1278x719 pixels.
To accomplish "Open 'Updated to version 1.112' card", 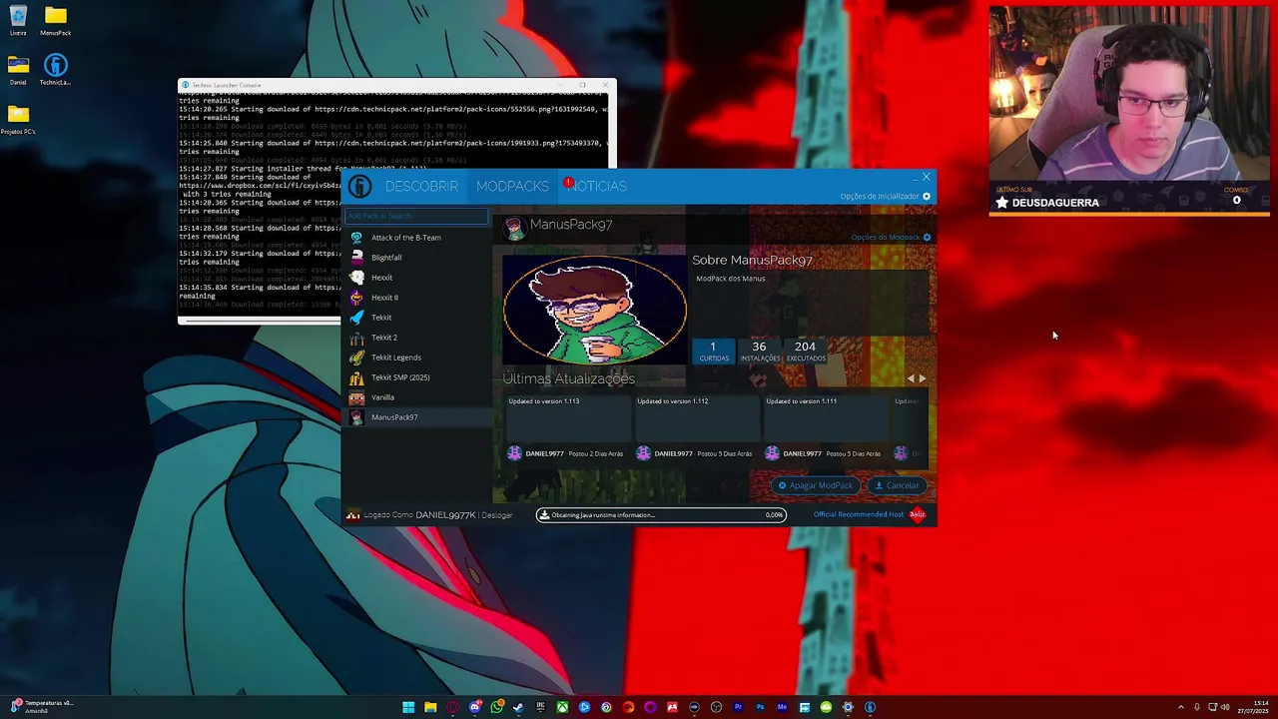I will tap(696, 417).
